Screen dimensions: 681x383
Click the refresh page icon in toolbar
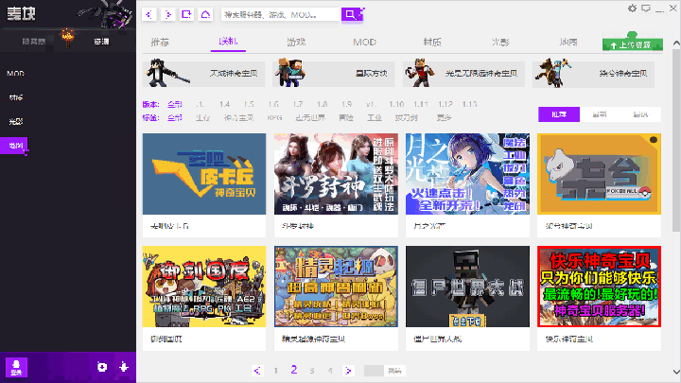coord(186,14)
